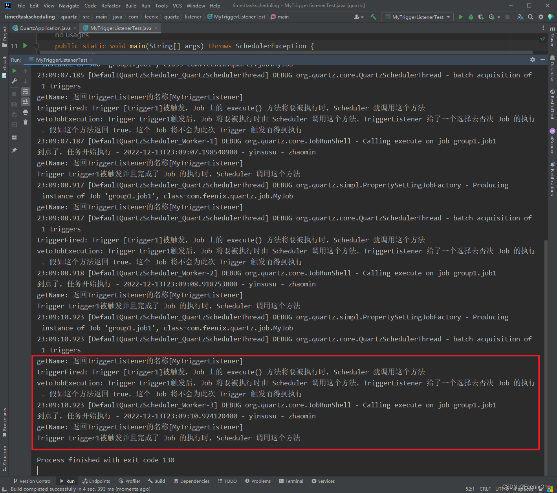
Task: Switch to QuartzApplication.java tab
Action: tap(45, 28)
